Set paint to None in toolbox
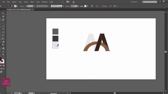 4,66
